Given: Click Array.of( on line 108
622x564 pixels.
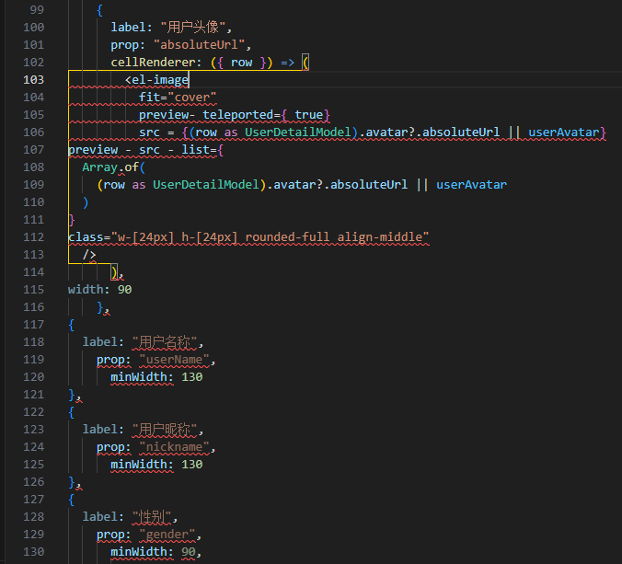Looking at the screenshot, I should pos(114,167).
